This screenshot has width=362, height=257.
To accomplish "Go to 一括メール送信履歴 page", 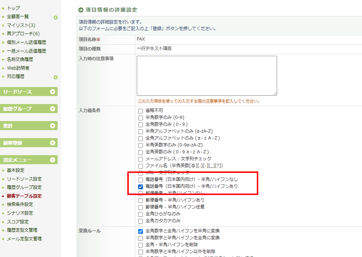I will coord(26,51).
